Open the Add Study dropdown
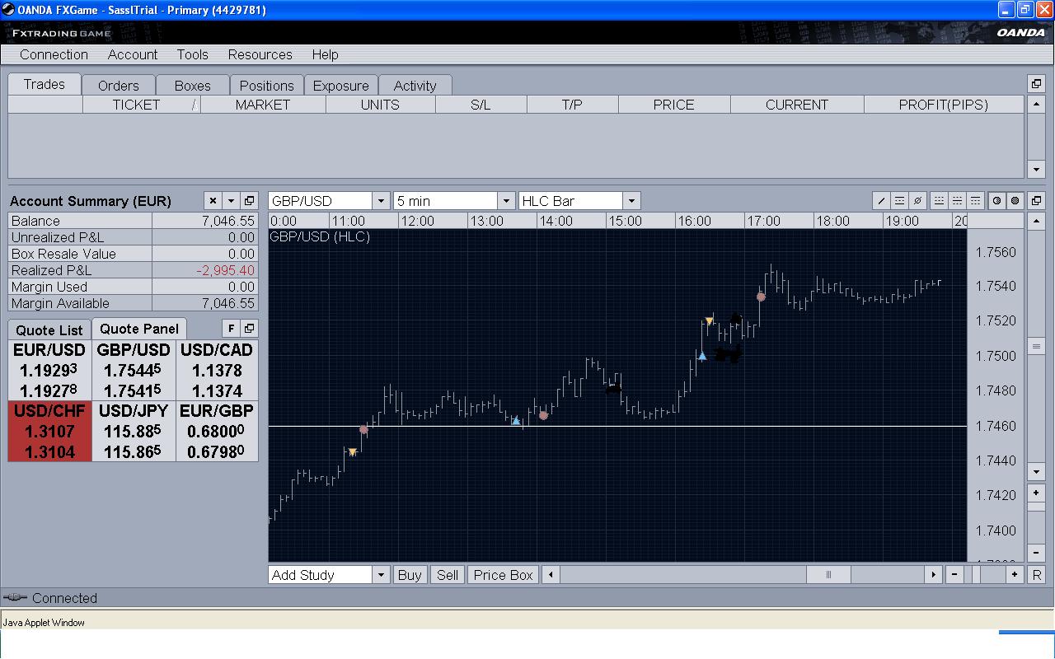 click(381, 575)
